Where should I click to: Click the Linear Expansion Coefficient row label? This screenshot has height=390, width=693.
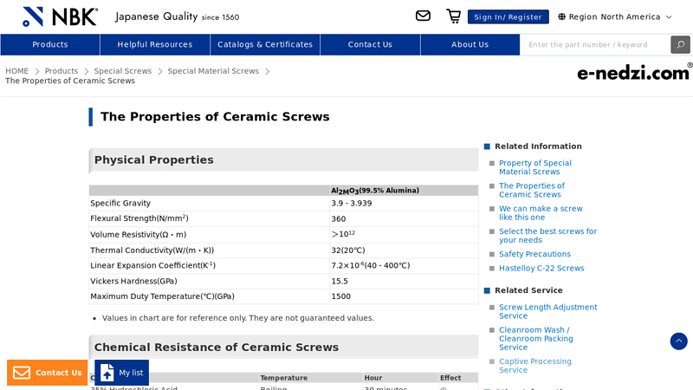point(153,265)
